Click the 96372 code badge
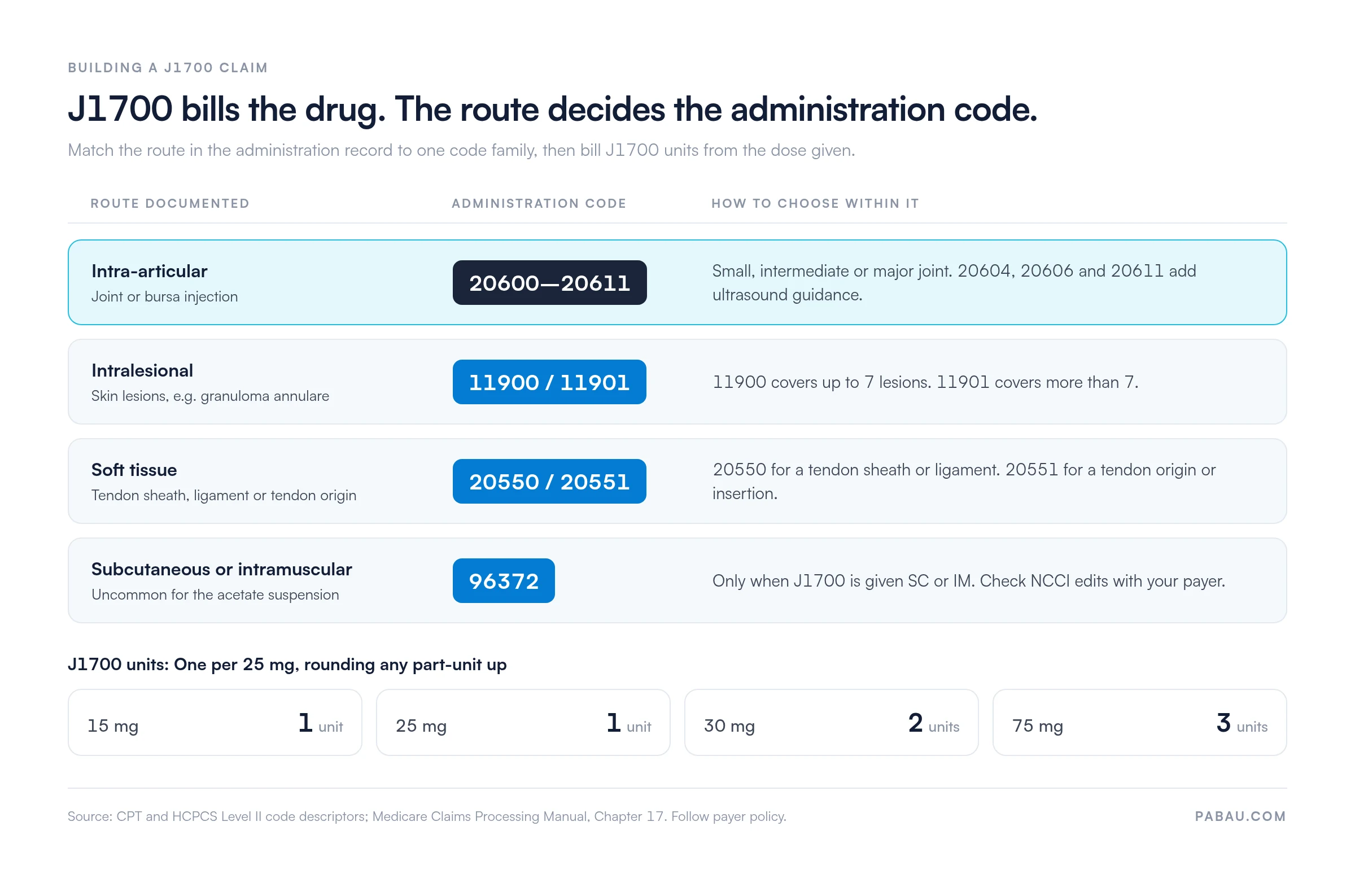This screenshot has height=874, width=1355. [503, 580]
